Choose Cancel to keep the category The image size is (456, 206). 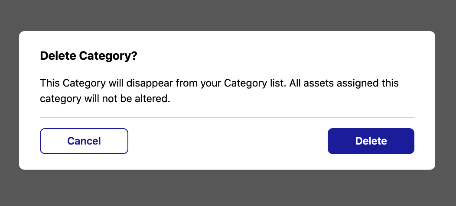tap(84, 141)
